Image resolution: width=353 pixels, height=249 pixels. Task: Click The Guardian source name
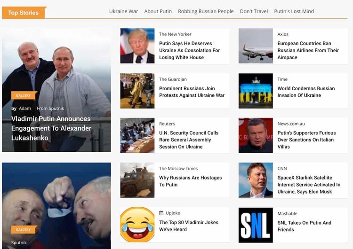[173, 79]
